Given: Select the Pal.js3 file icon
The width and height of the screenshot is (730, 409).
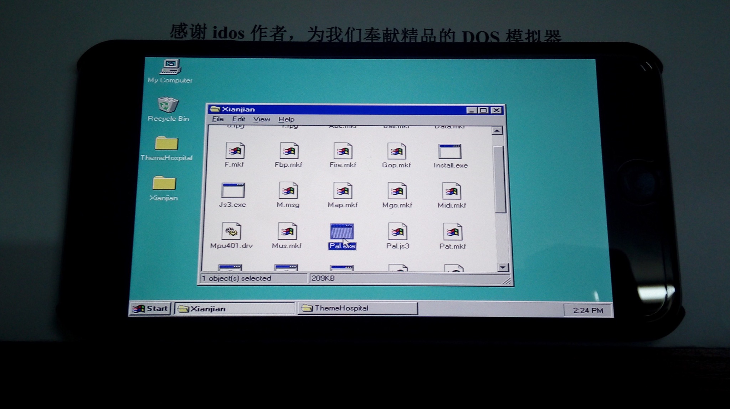Looking at the screenshot, I should (x=397, y=232).
